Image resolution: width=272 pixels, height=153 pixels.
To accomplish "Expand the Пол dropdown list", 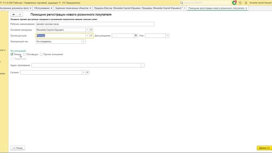I will (167, 36).
